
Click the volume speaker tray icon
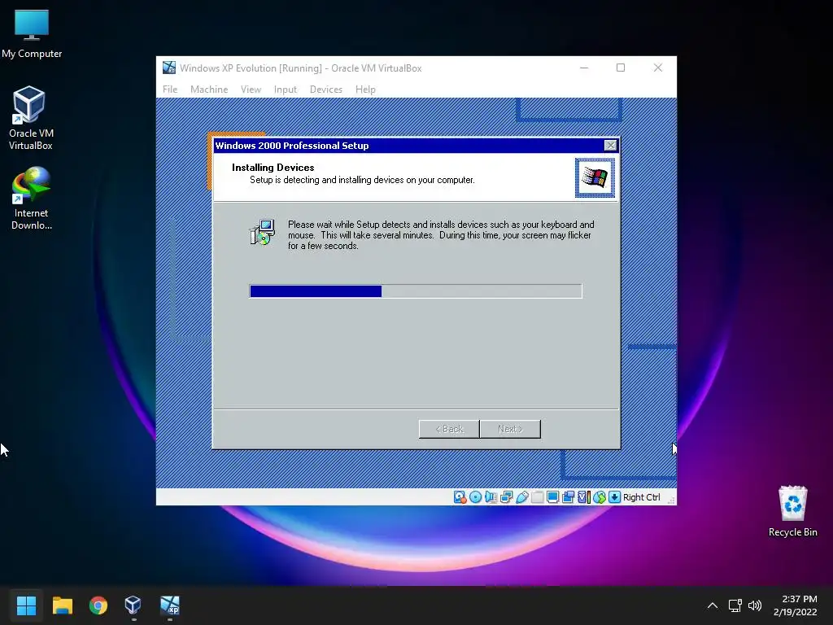755,605
